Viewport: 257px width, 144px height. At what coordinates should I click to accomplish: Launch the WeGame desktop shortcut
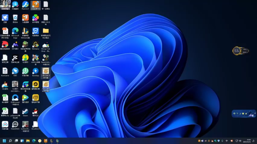point(35,45)
